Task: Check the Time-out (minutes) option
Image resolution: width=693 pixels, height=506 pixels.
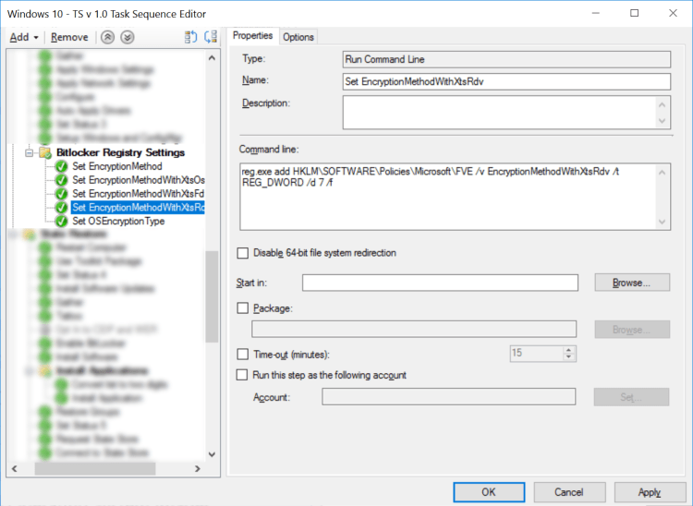Action: 243,354
